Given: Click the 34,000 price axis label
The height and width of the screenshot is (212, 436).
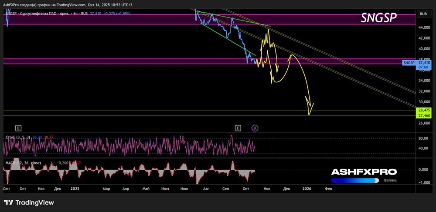Looking at the screenshot, I should 425,81.
